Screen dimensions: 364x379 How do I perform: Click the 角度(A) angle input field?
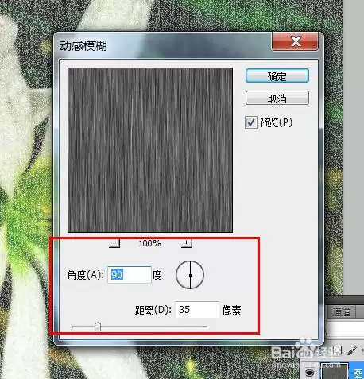(x=130, y=275)
